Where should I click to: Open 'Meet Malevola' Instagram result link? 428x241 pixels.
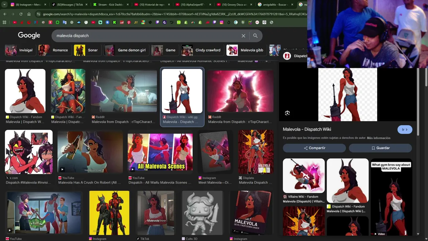[215, 182]
